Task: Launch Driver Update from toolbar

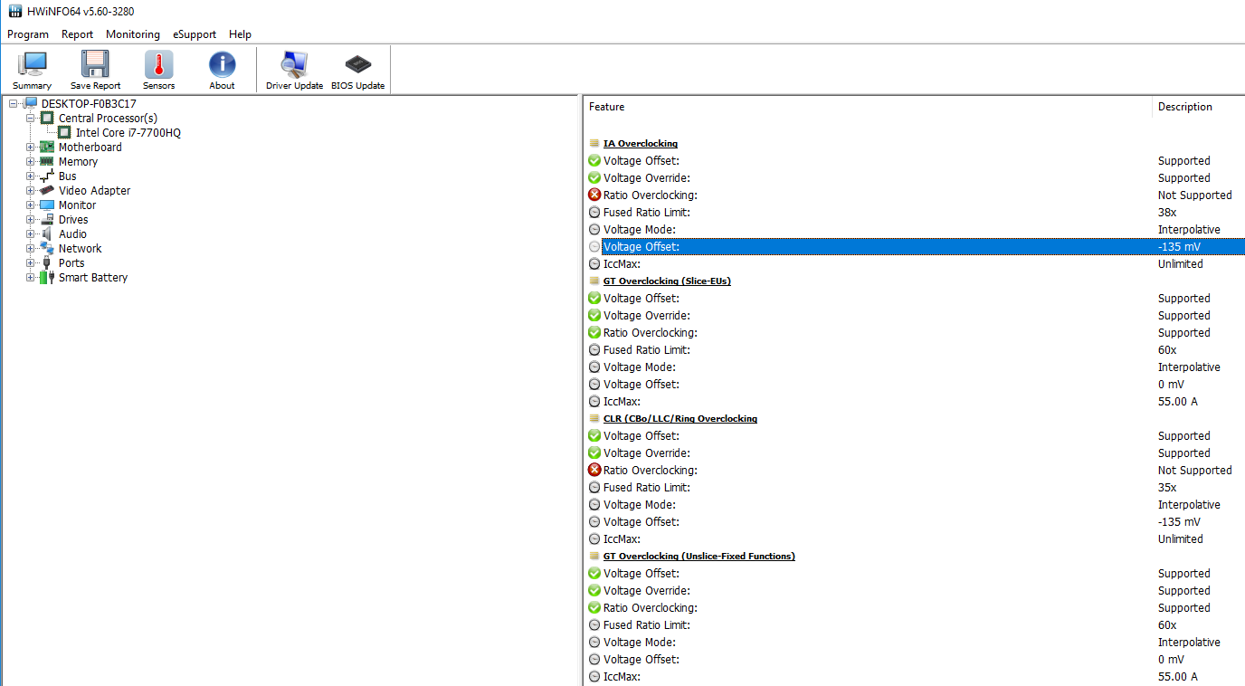Action: [x=294, y=65]
